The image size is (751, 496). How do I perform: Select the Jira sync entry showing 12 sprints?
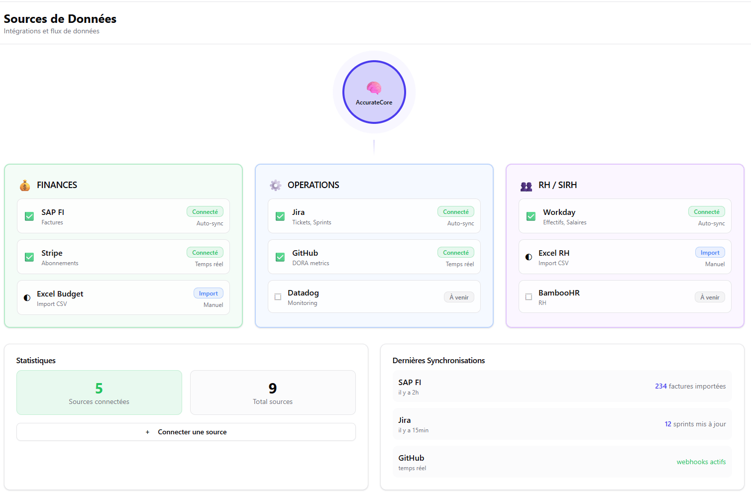[x=562, y=424]
